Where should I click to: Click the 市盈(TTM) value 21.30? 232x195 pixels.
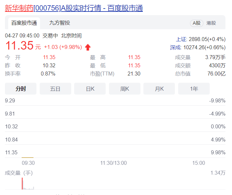(x=134, y=74)
